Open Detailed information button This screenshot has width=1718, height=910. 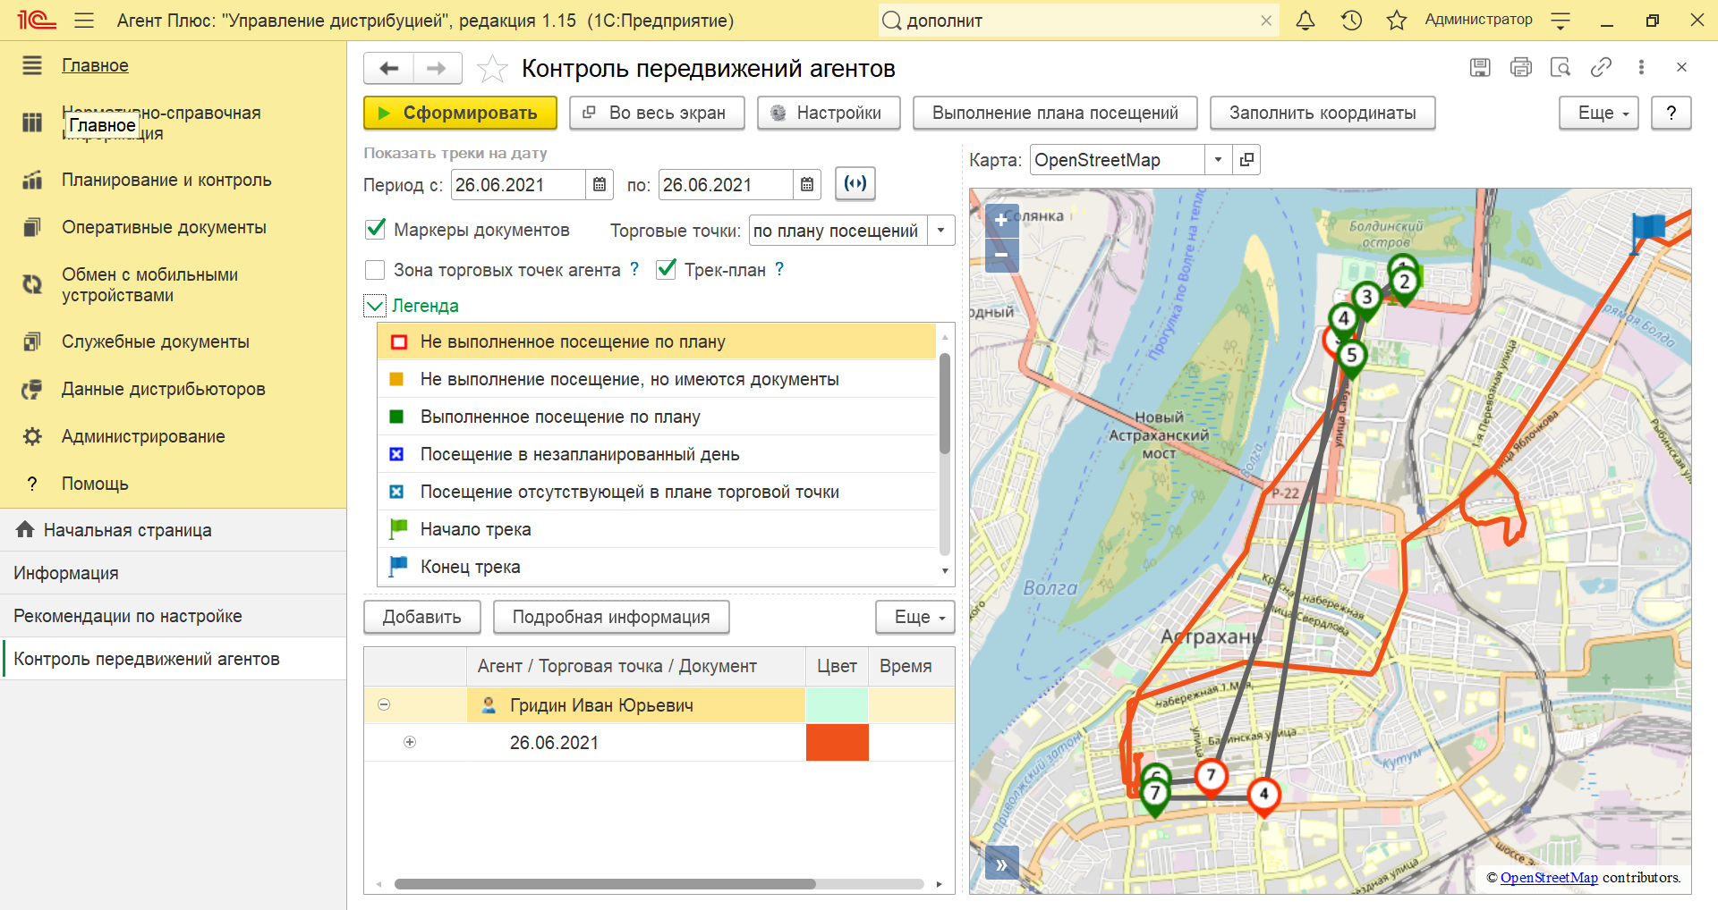click(611, 617)
